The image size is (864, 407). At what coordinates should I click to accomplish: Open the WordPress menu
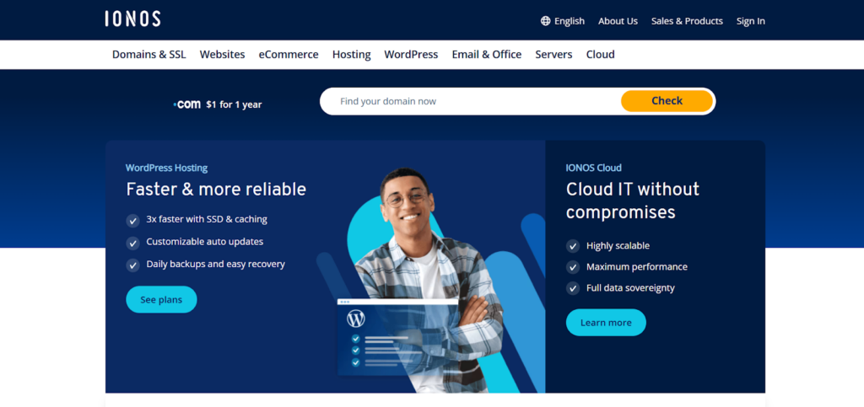411,55
